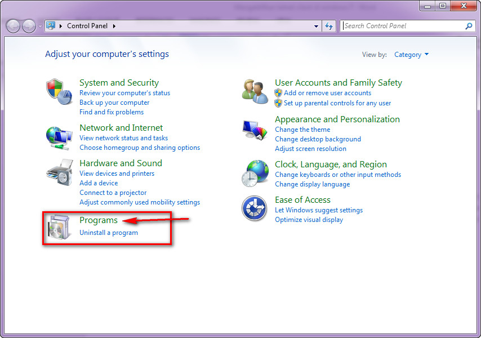This screenshot has height=338, width=481.
Task: Open User Accounts and Family Safety heading
Action: pos(339,82)
